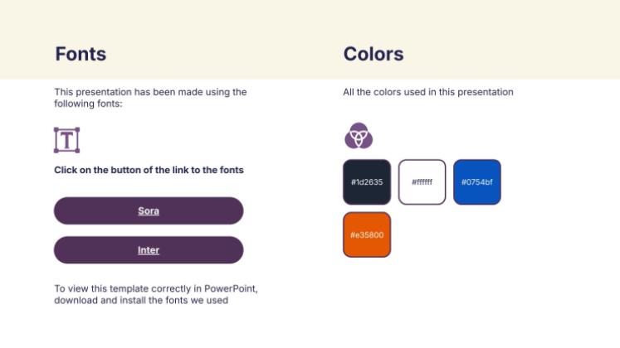
Task: Open the Sora font link button
Action: tap(149, 210)
